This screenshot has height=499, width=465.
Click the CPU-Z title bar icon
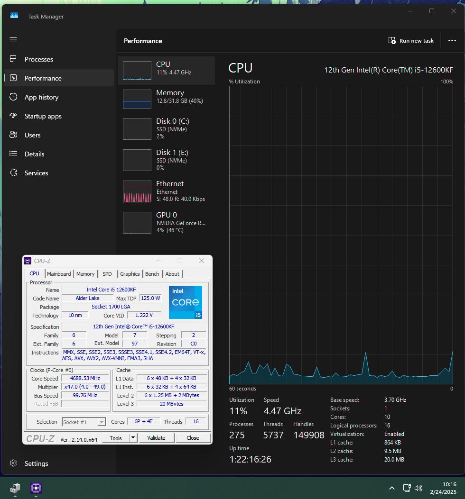click(x=28, y=261)
